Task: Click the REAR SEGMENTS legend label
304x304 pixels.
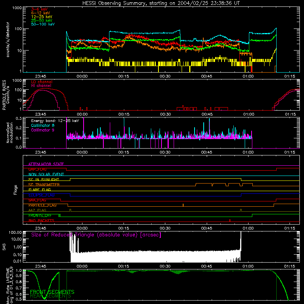Action: pos(51,296)
